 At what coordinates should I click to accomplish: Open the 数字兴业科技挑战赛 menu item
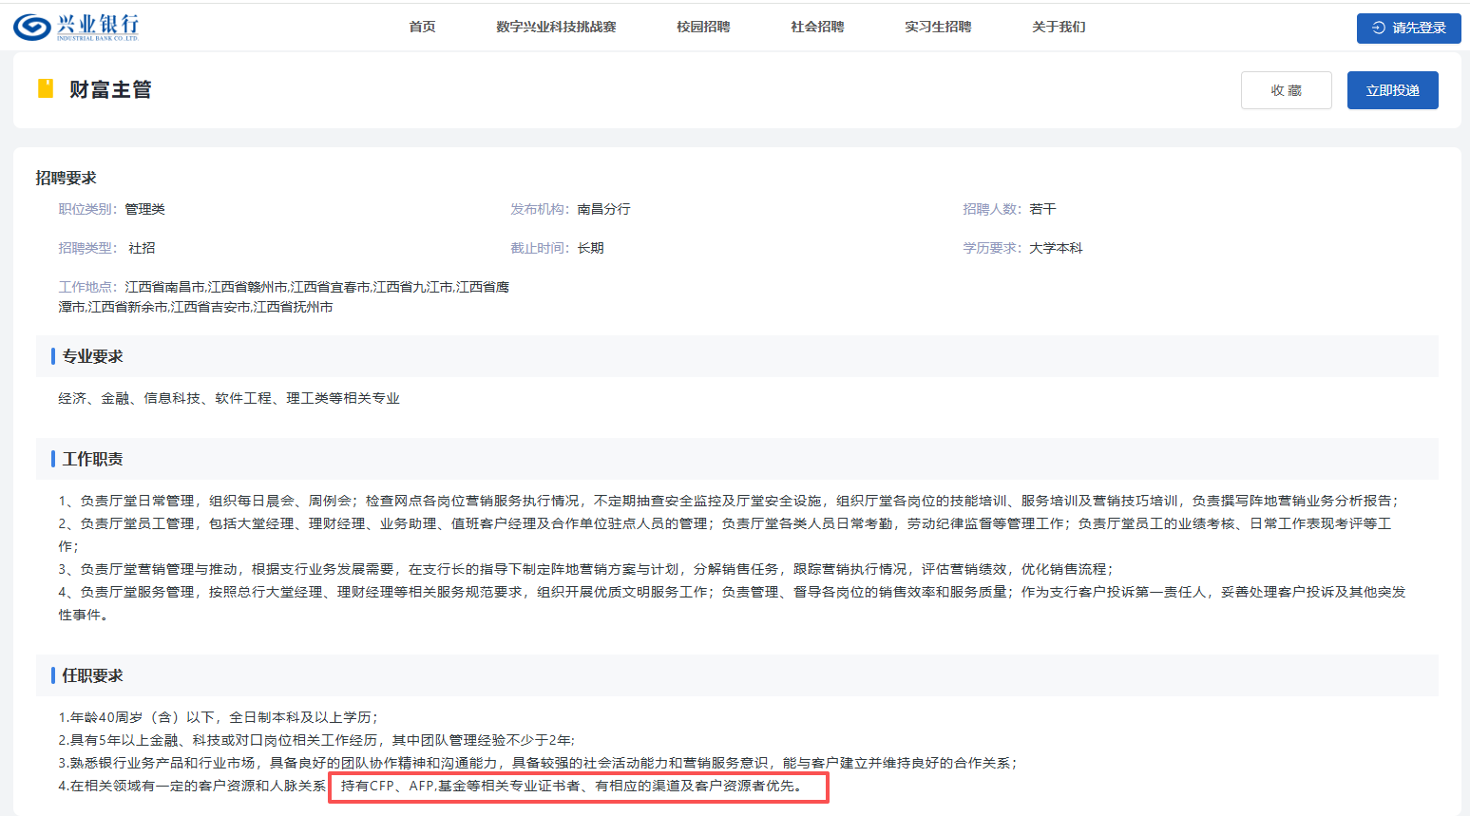tap(556, 27)
